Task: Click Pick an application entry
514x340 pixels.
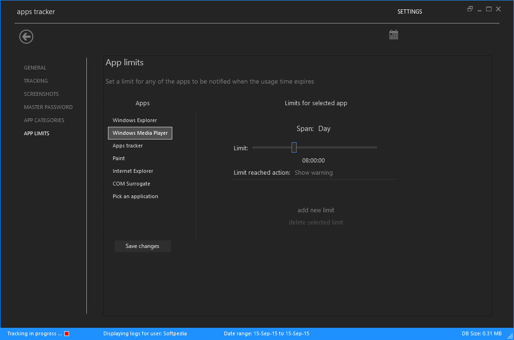Action: (135, 196)
